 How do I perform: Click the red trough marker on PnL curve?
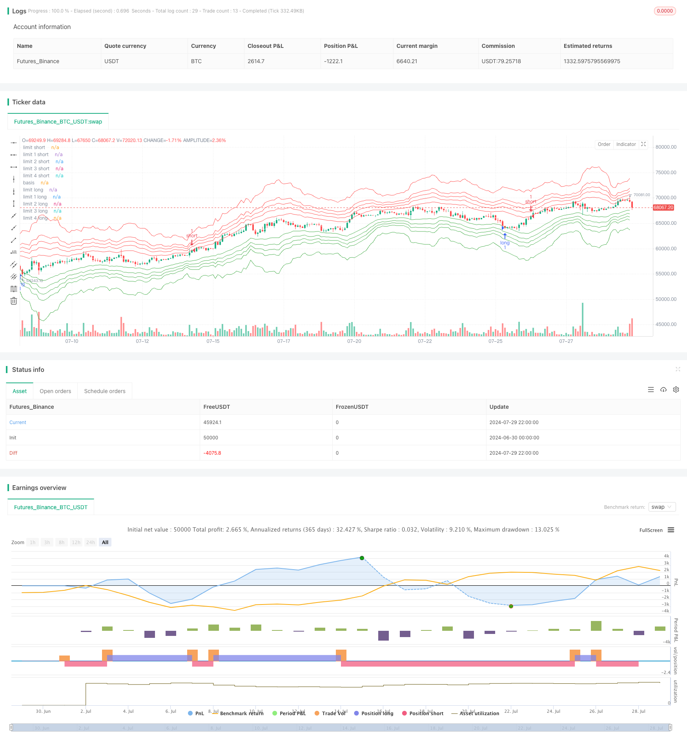511,606
